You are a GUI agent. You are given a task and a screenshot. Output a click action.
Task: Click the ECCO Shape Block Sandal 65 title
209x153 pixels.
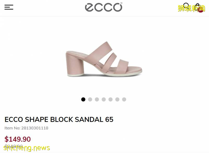pos(59,119)
